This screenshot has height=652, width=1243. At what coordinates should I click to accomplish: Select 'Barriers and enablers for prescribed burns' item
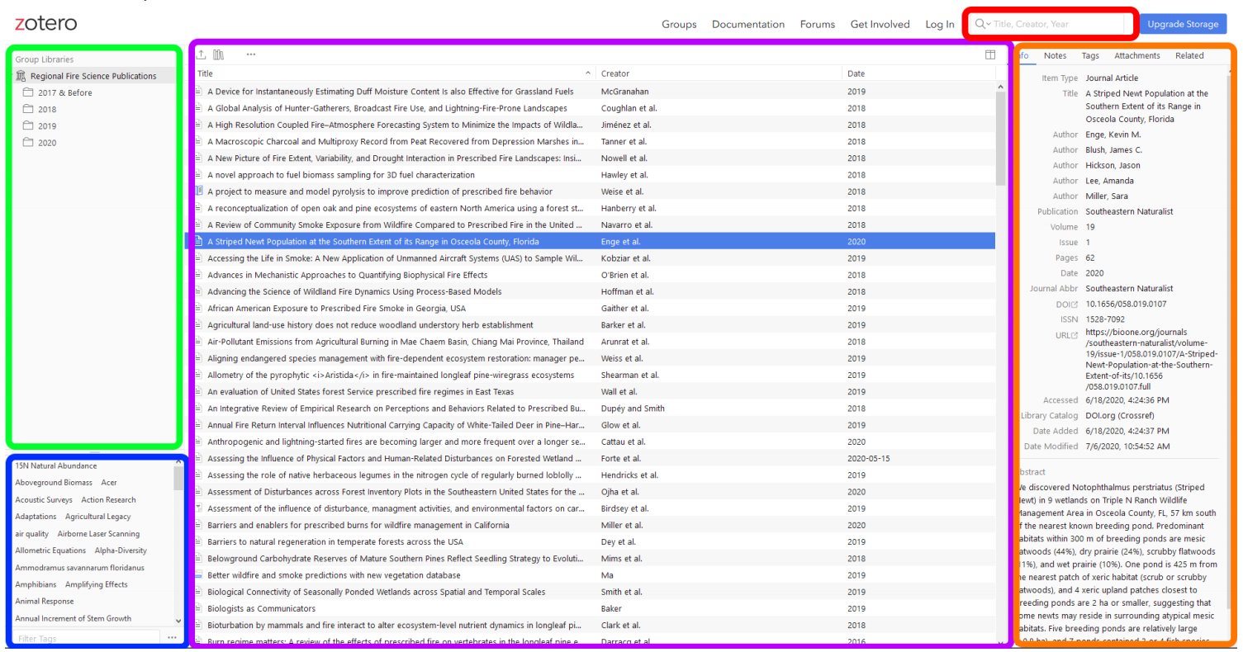pos(595,525)
